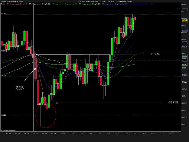
Task: Open Moving average (Simple 50) legend entry
Action: coord(90,4)
